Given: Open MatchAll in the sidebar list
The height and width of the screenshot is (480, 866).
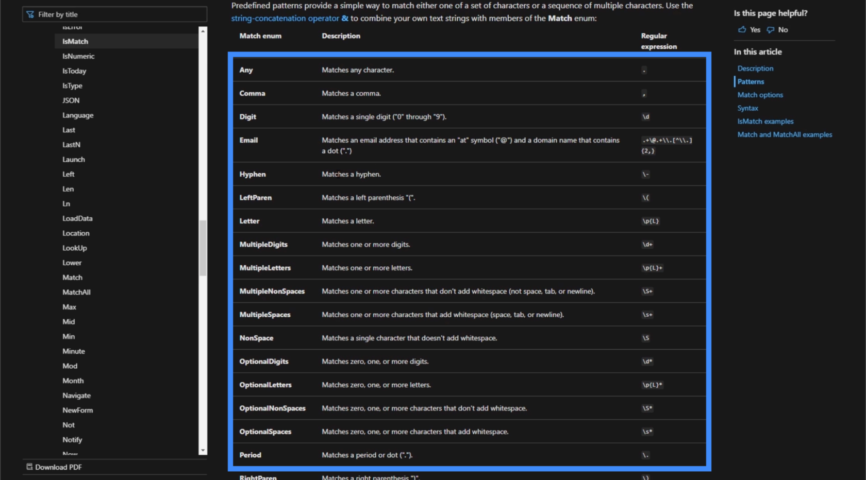Looking at the screenshot, I should 76,292.
